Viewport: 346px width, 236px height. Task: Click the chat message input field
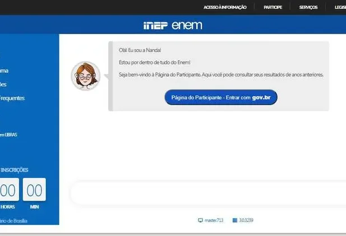click(x=208, y=193)
